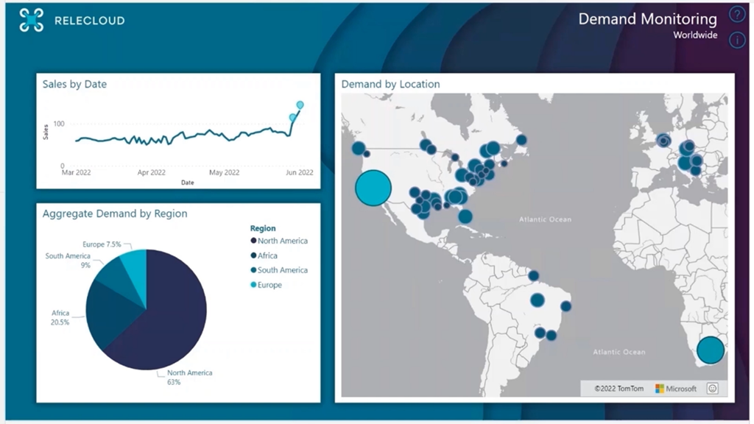The image size is (754, 424).
Task: Select the South Africa demand bubble
Action: tap(711, 350)
